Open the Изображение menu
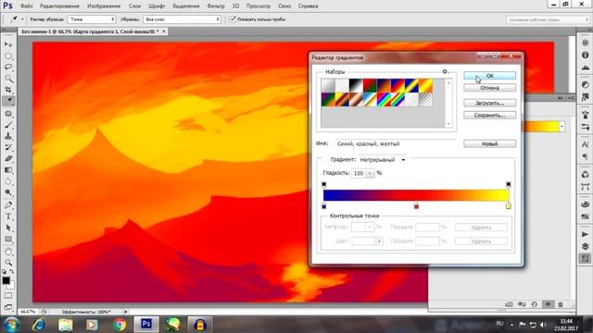This screenshot has height=333, width=593. coord(104,6)
